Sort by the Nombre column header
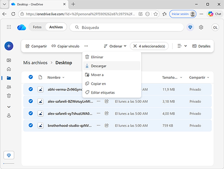This screenshot has height=169, width=224. coord(56,77)
